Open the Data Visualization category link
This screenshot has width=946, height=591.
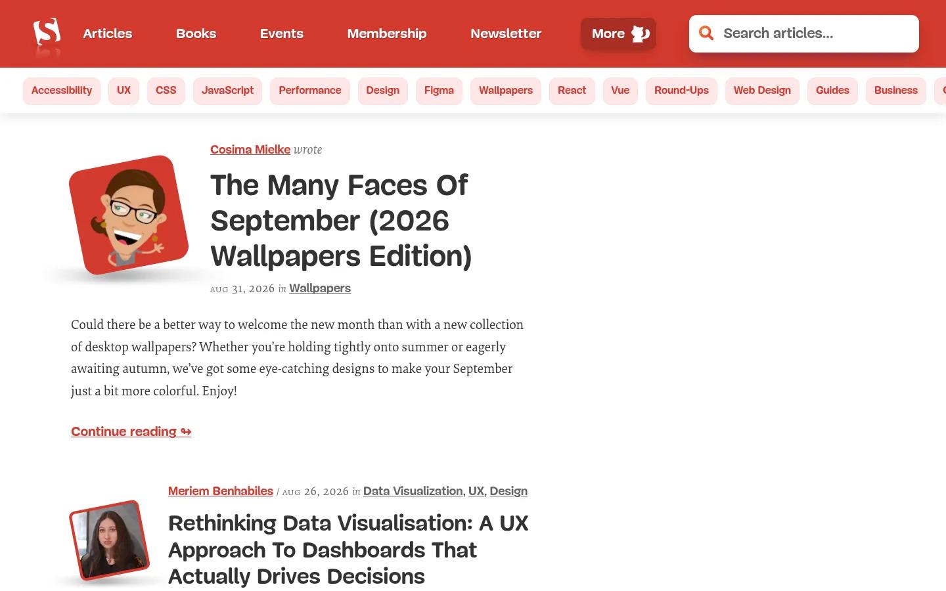tap(413, 491)
